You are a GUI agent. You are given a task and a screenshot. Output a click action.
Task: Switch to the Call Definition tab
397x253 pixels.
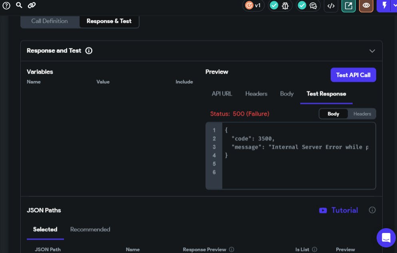pyautogui.click(x=50, y=21)
